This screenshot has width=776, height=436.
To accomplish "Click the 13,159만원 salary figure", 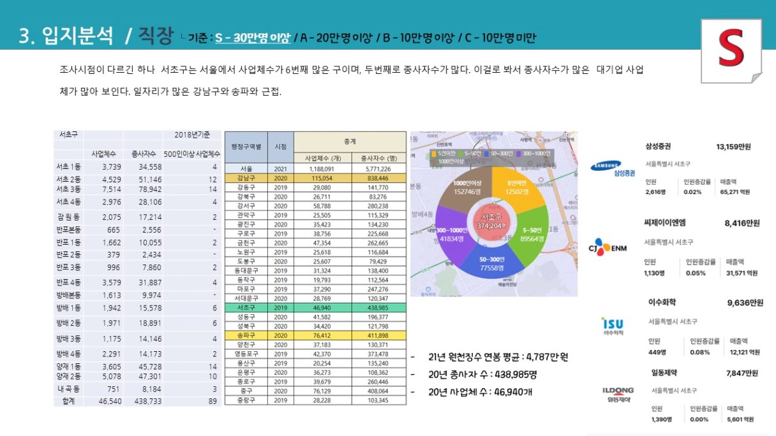I will click(733, 147).
